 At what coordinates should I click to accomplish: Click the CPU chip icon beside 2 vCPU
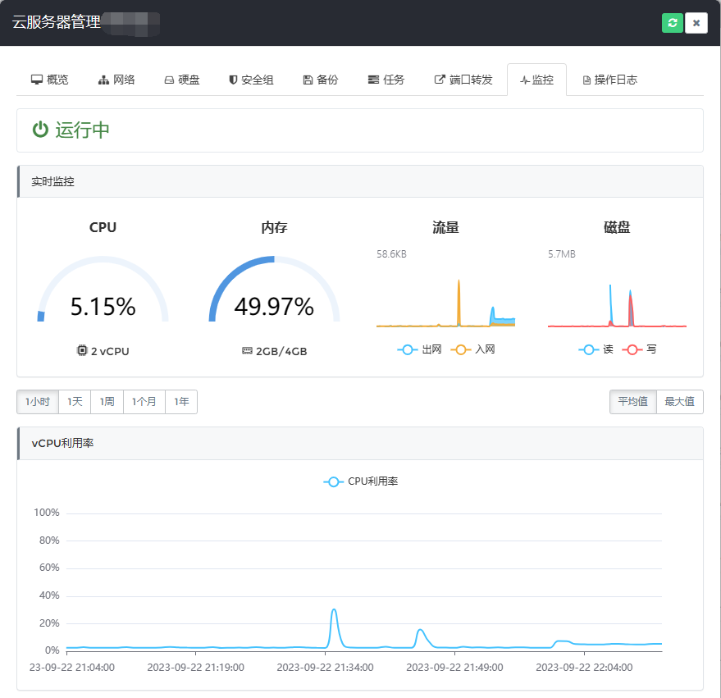tap(82, 351)
